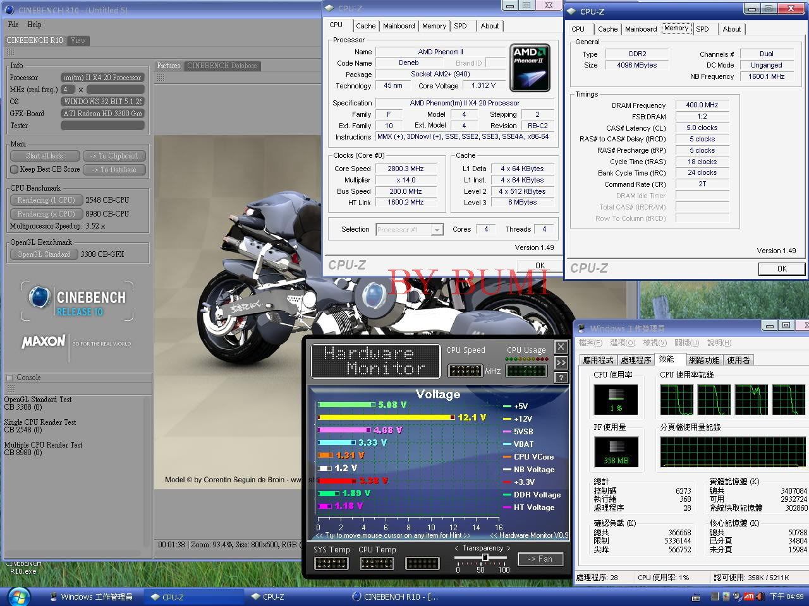
Task: Click the NB Voltage legend marker
Action: (507, 470)
